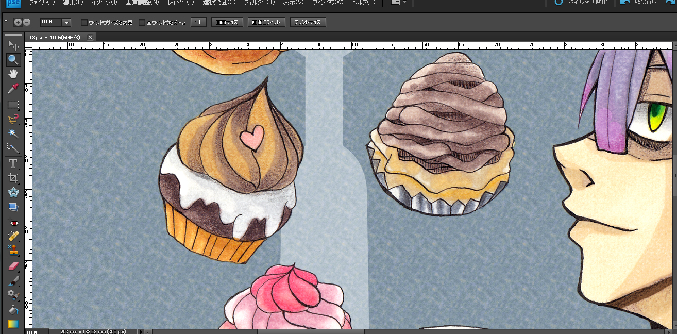Viewport: 677px width, 334px height.
Task: Enable ウィンドウサイズを変更 checkbox
Action: (x=84, y=23)
